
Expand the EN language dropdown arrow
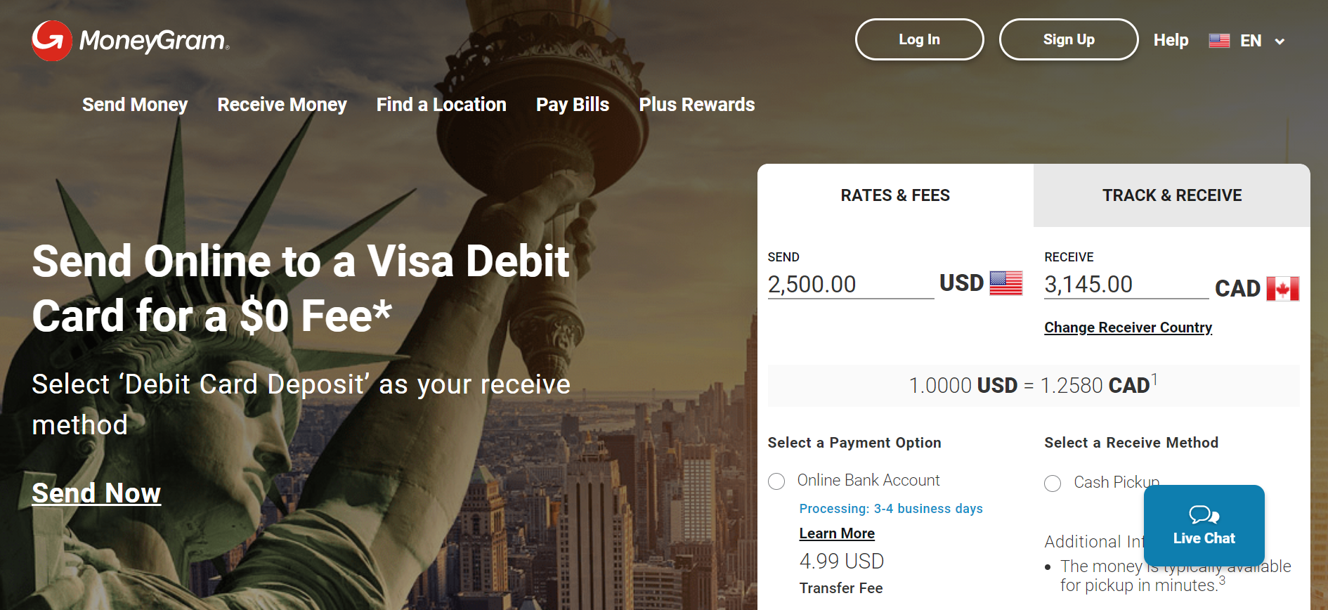click(x=1280, y=41)
